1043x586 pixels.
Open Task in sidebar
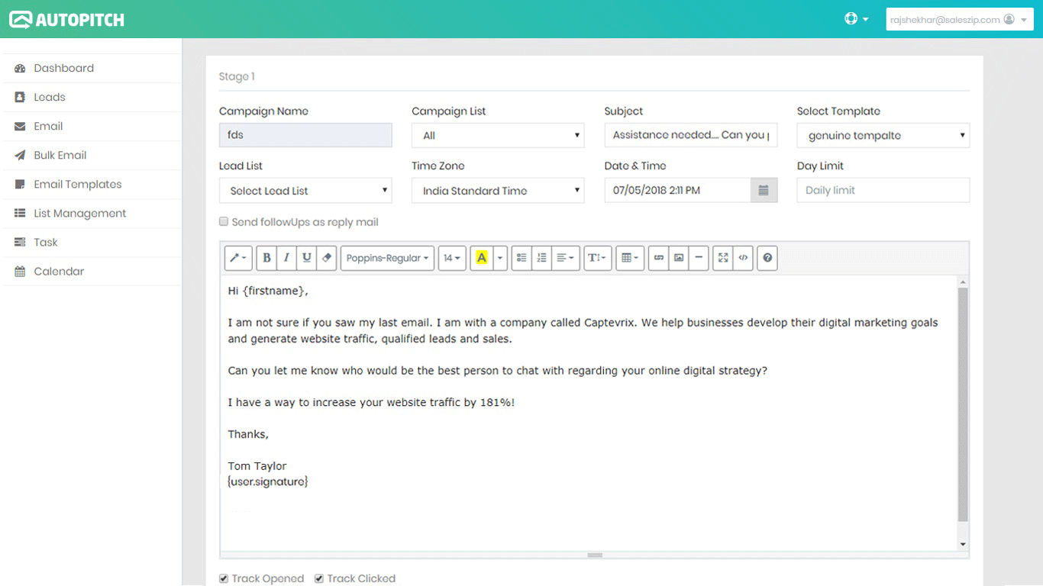coord(92,242)
